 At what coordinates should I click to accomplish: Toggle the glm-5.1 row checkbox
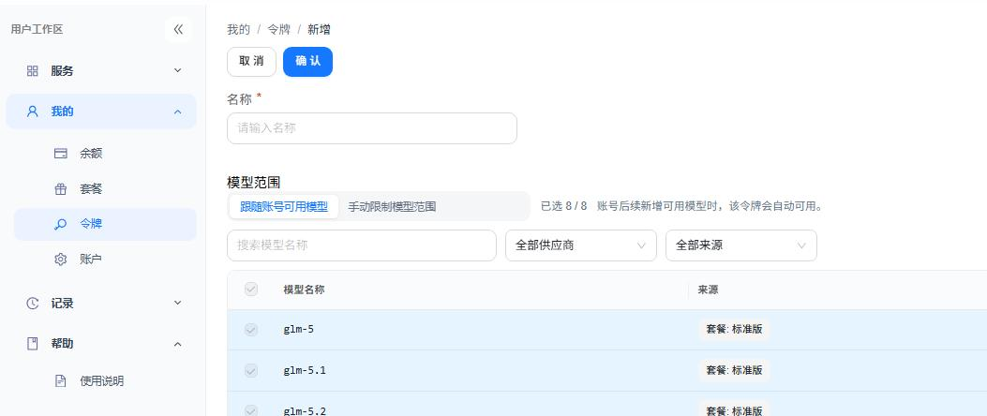tap(251, 371)
